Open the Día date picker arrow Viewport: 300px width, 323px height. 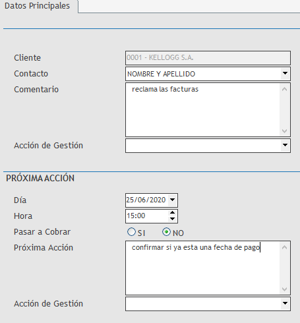pyautogui.click(x=173, y=200)
